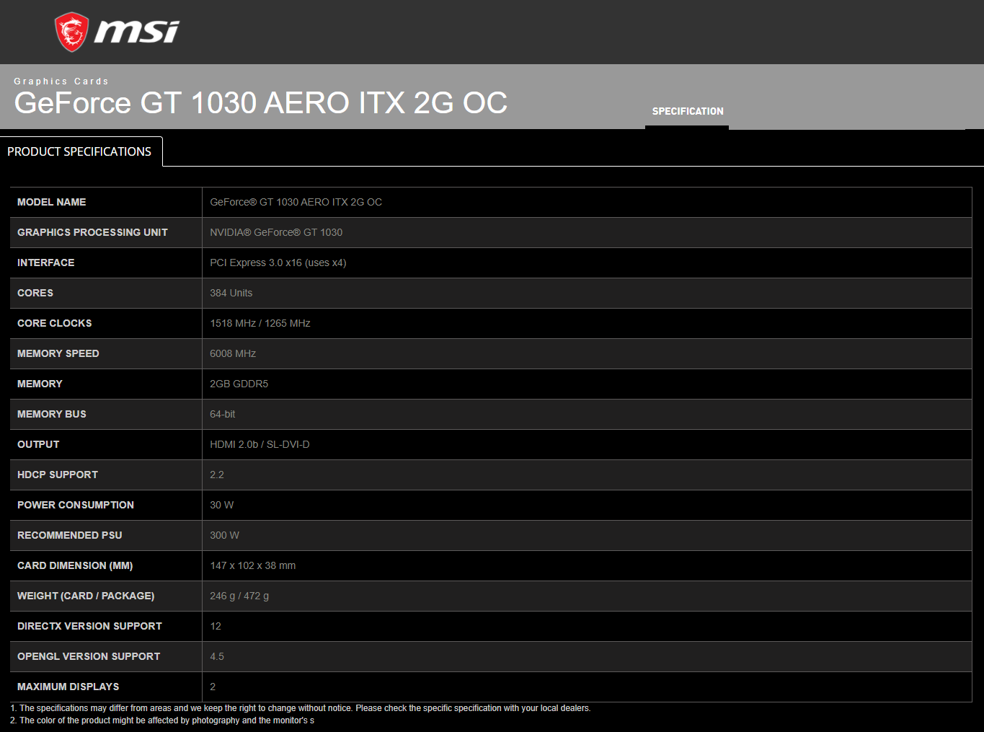This screenshot has height=732, width=984.
Task: Click the PCI Express 3.0 x16 interface value
Action: click(278, 263)
